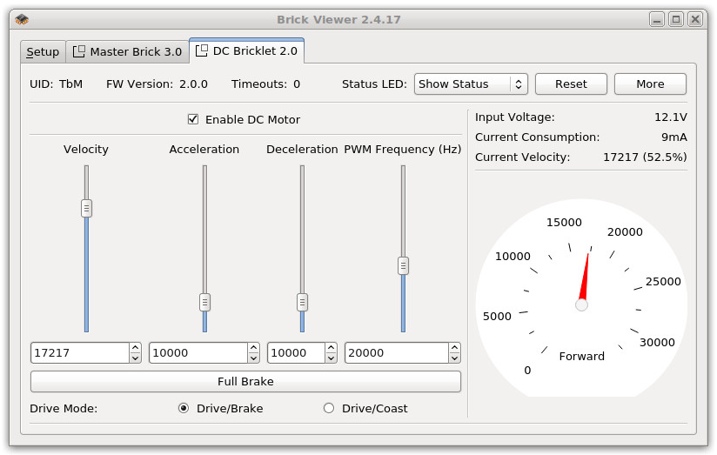Close the Brick Viewer window

(x=695, y=19)
